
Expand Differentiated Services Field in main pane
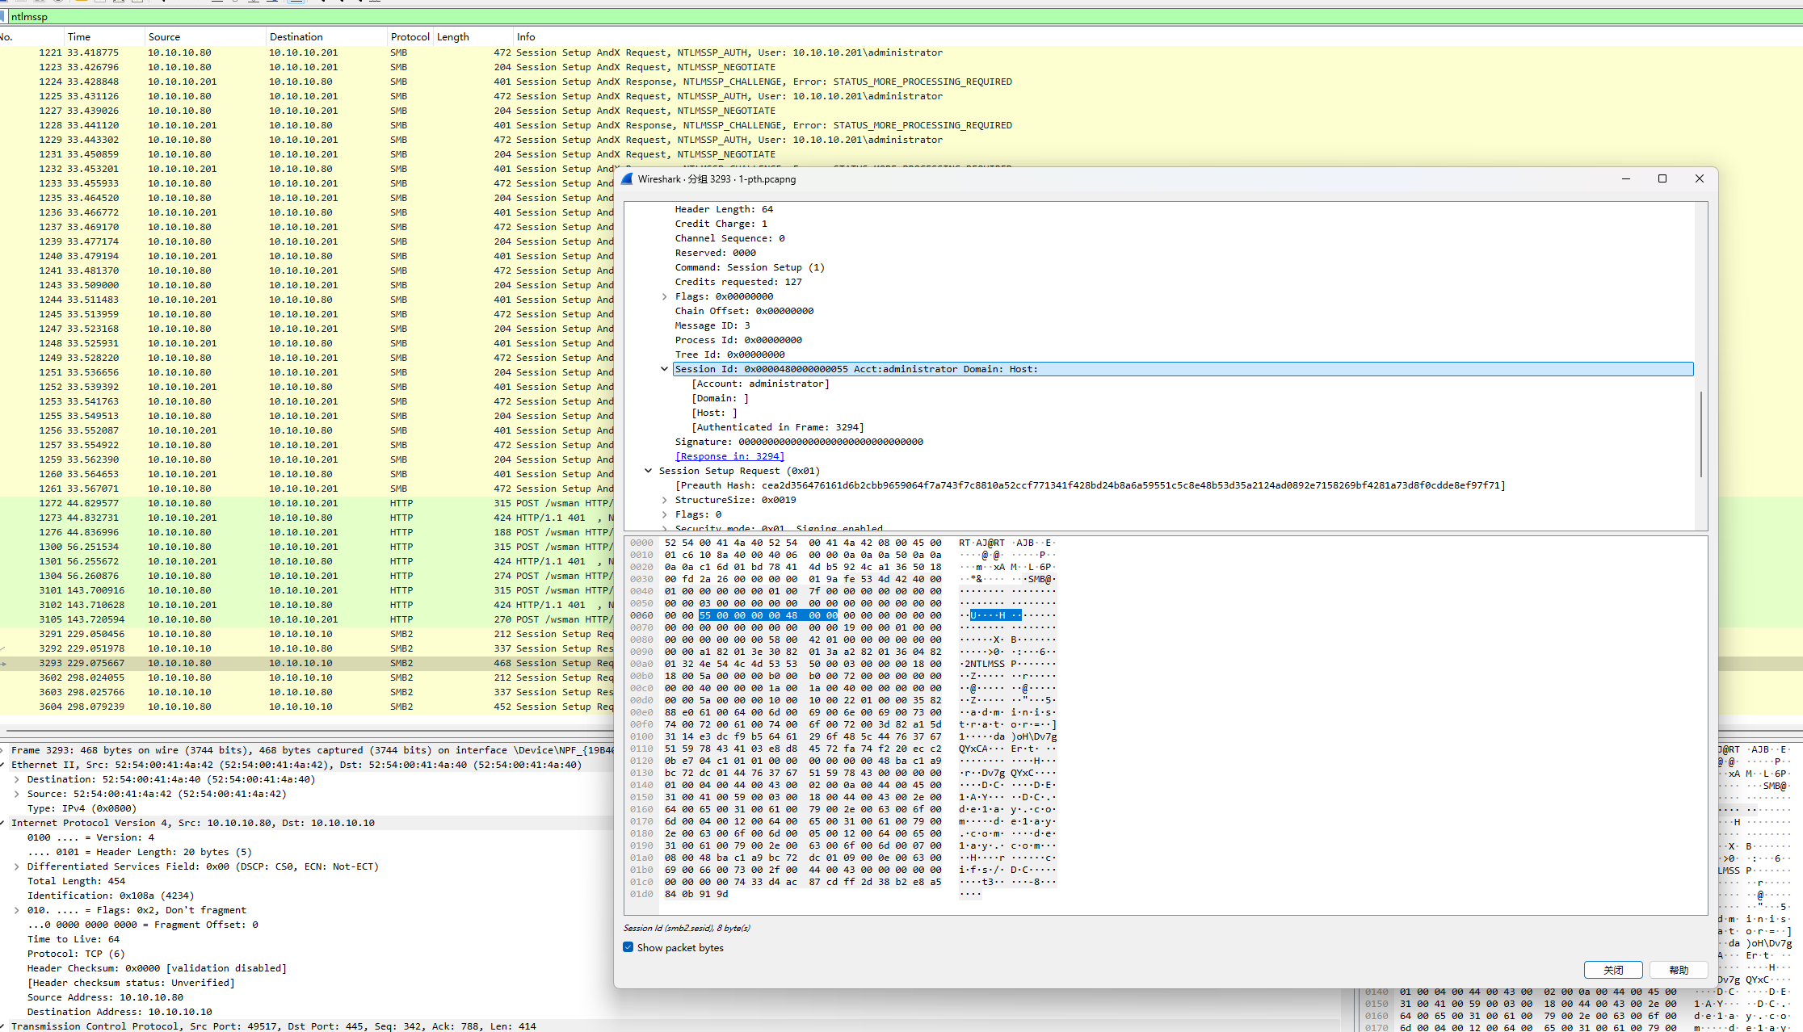click(x=16, y=866)
